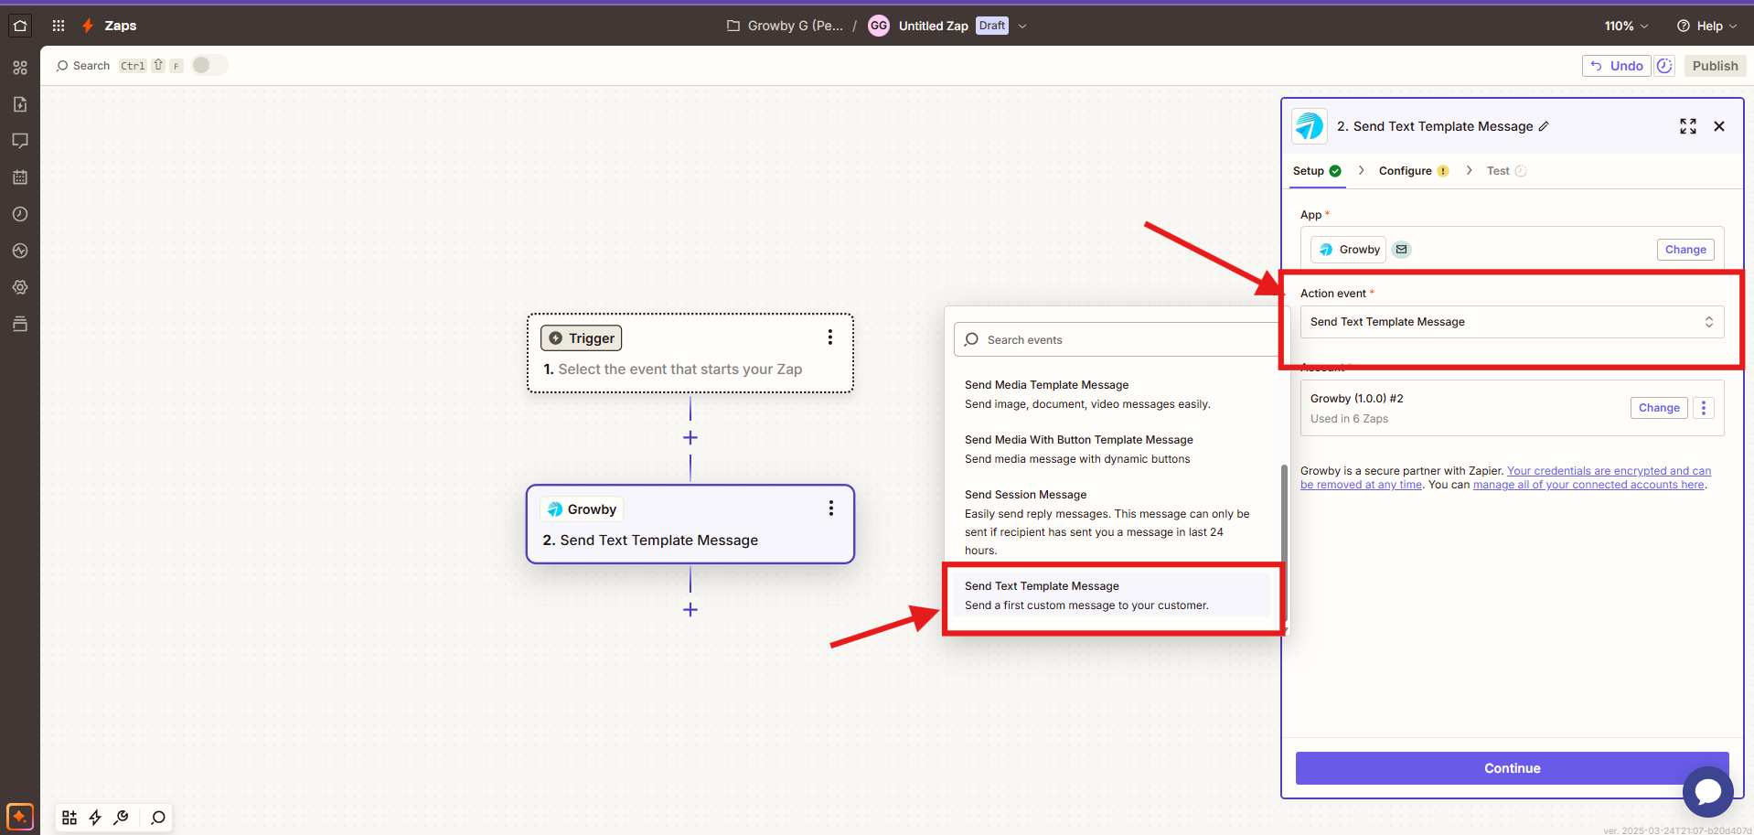This screenshot has height=835, width=1754.
Task: Click the Search events input field
Action: (x=1116, y=339)
